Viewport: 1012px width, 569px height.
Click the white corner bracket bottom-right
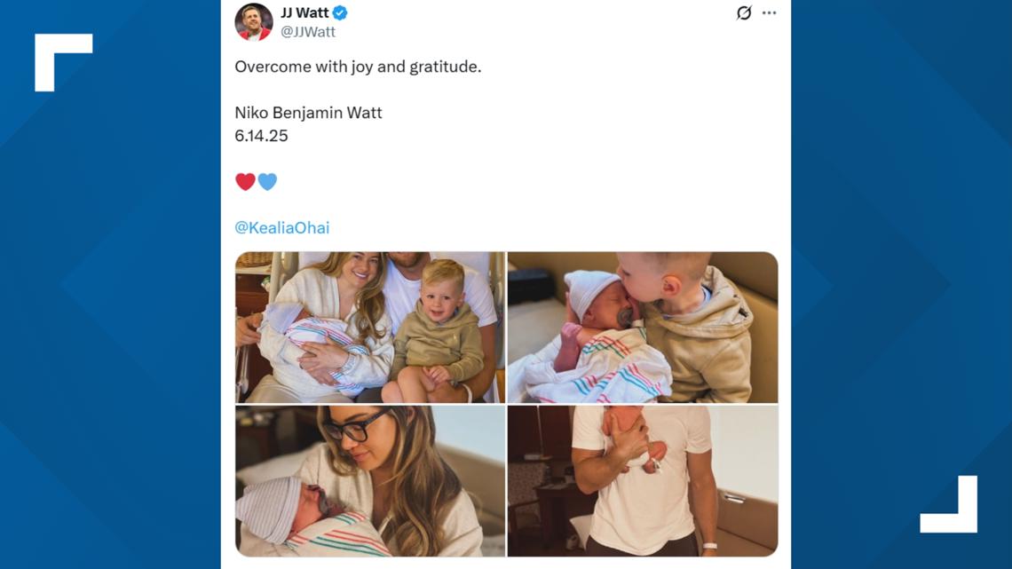tap(948, 504)
